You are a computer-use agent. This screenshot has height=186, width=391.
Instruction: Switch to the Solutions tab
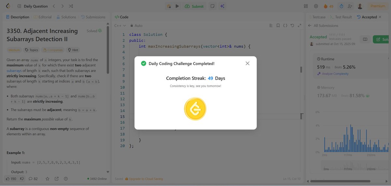[x=66, y=17]
